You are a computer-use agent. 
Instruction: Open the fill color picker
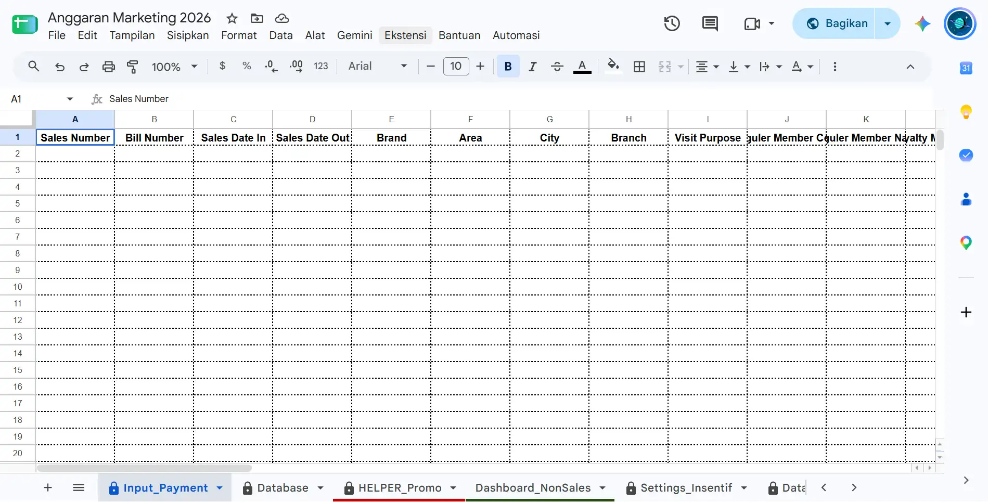click(613, 66)
